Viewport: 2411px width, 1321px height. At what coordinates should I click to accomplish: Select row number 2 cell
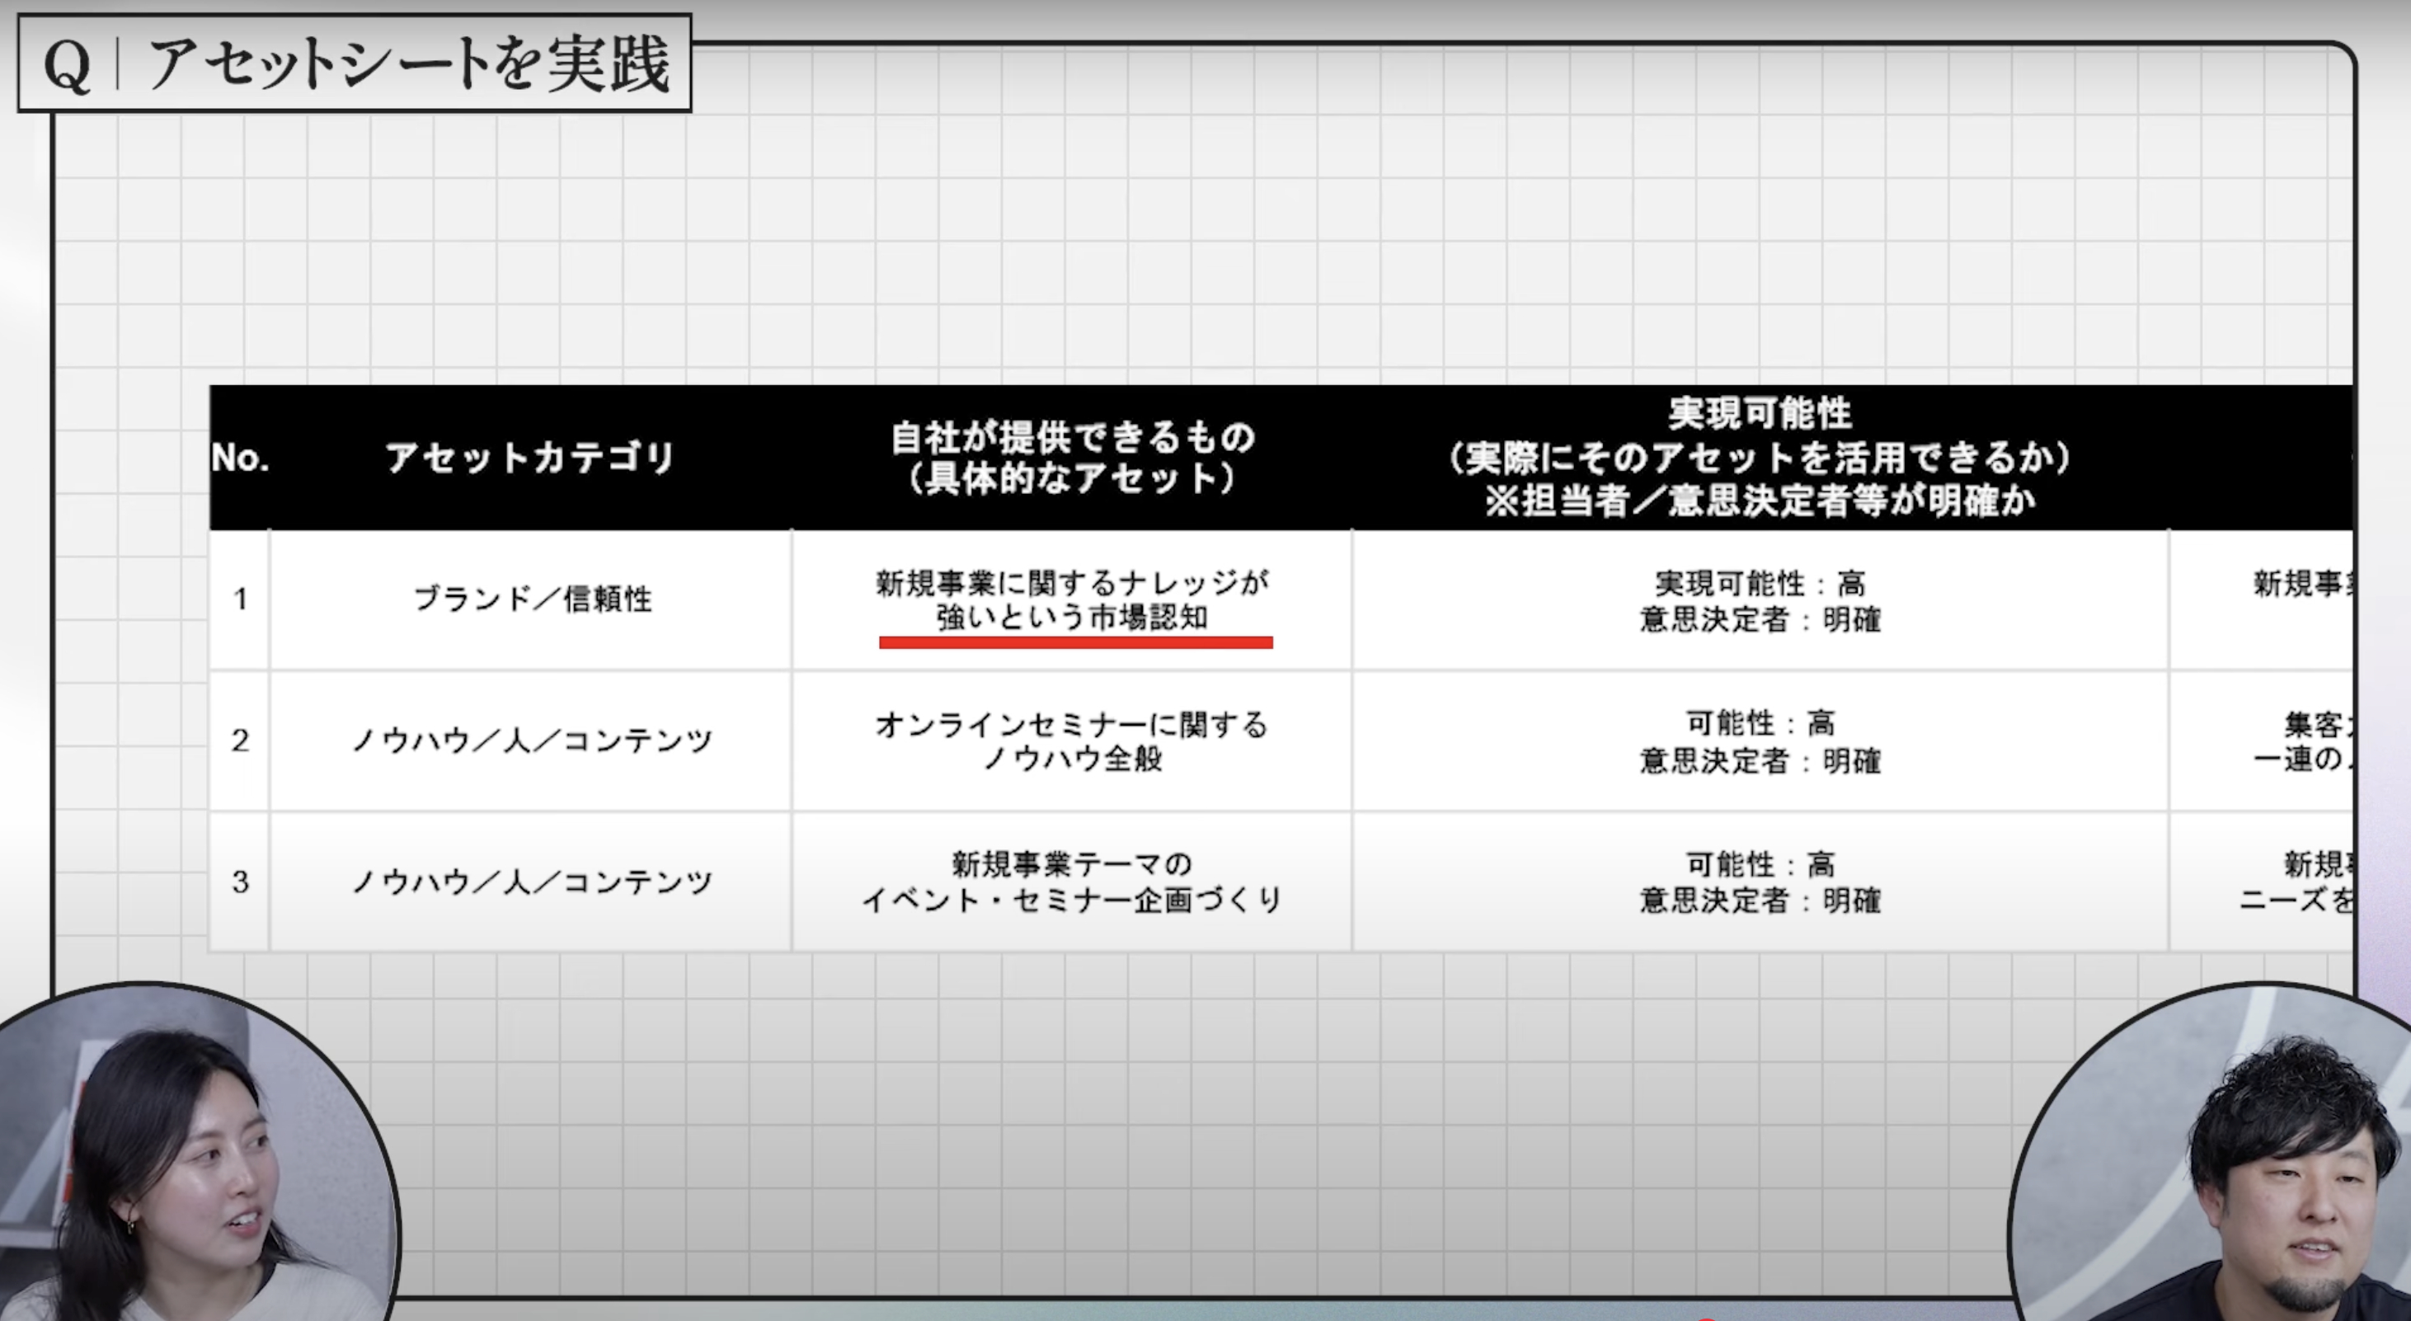tap(241, 740)
